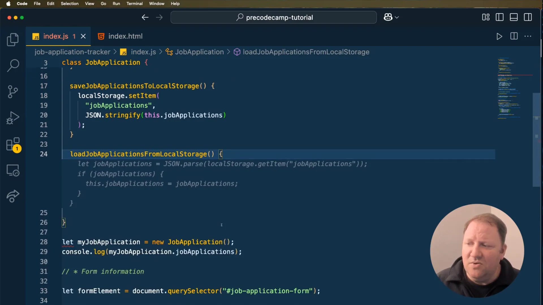
Task: Switch to the index.html tab
Action: 125,36
